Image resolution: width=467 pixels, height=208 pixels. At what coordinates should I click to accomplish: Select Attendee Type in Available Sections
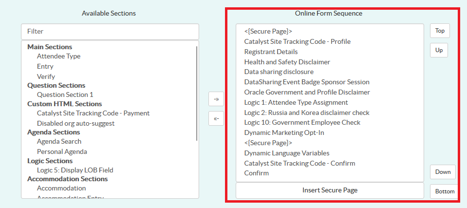tap(58, 56)
